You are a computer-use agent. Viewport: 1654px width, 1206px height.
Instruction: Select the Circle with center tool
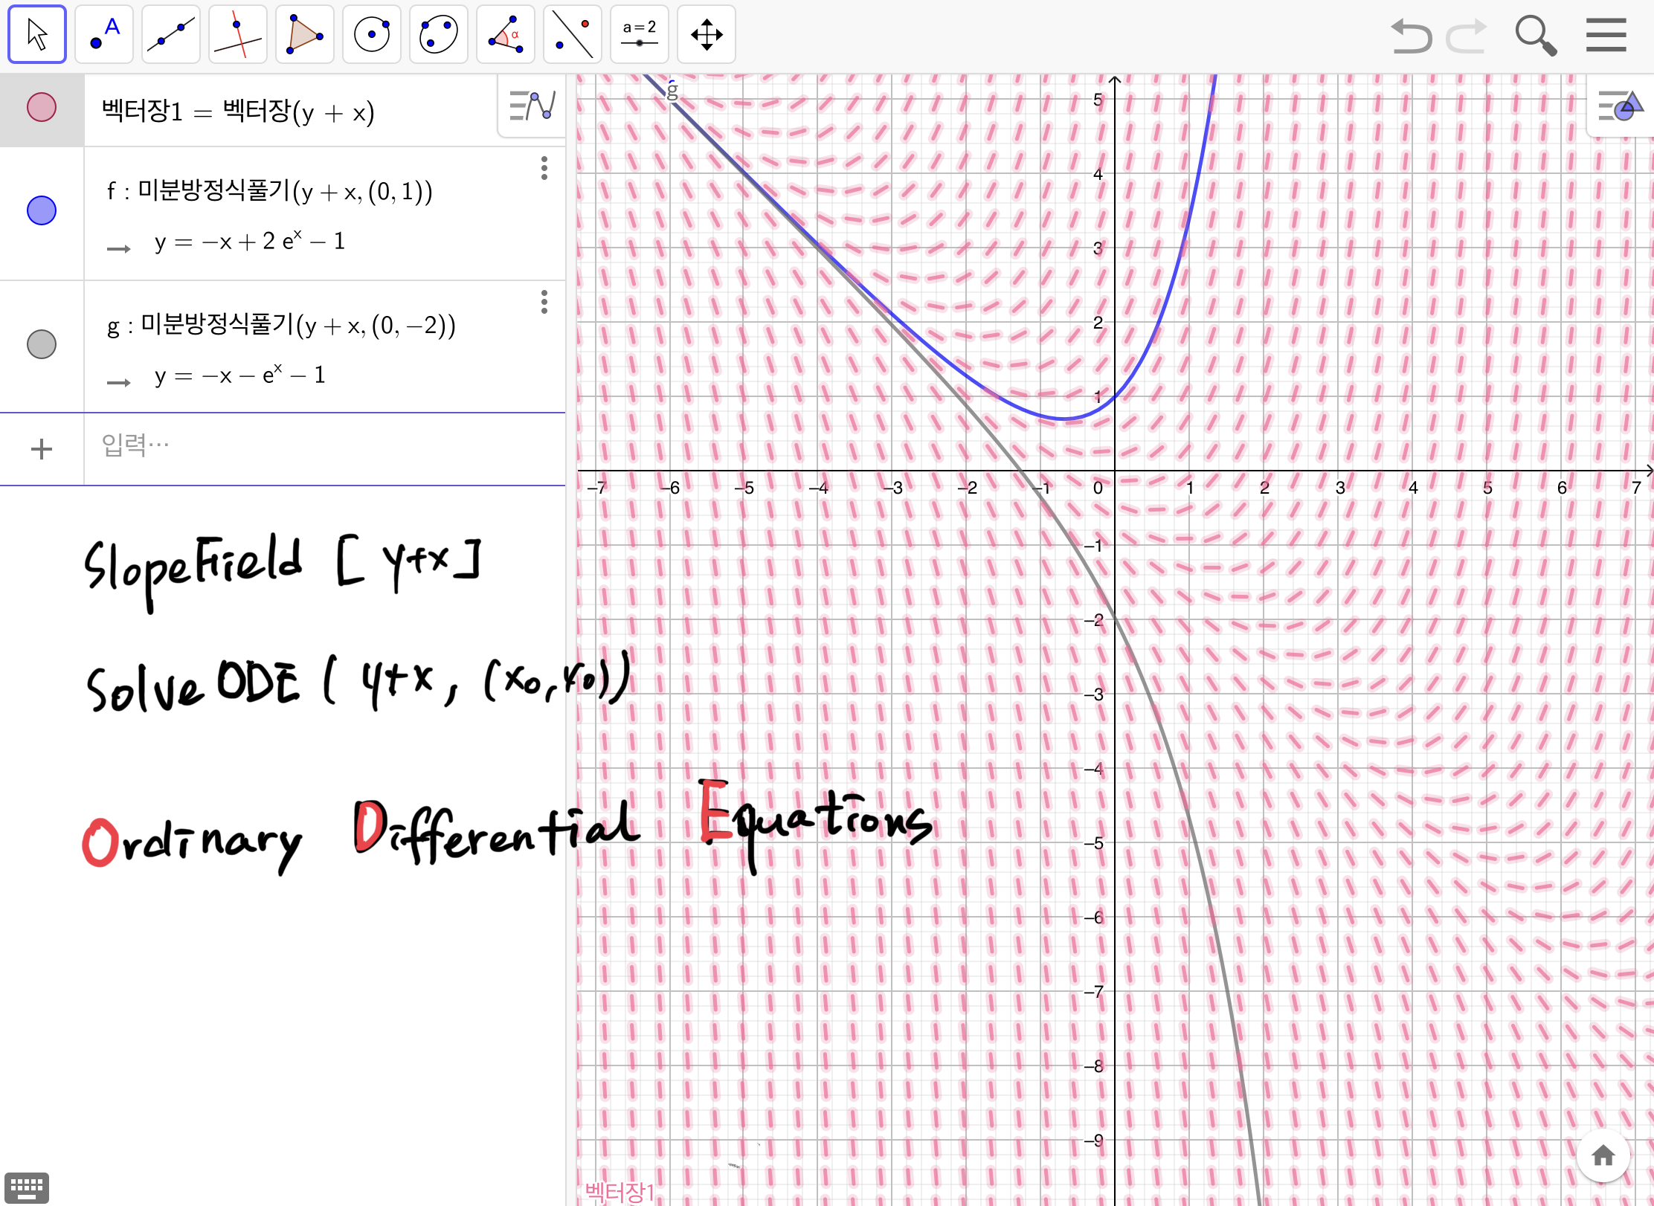pos(372,34)
